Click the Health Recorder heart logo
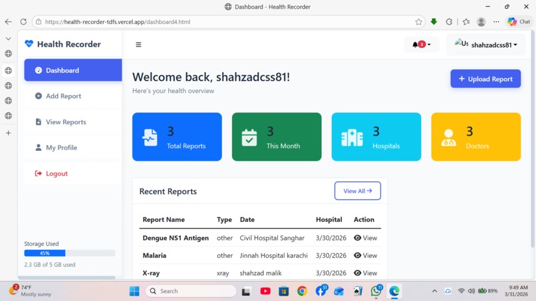This screenshot has width=536, height=301. [x=29, y=44]
